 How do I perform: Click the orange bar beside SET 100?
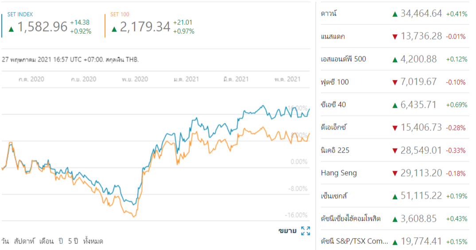click(x=105, y=26)
